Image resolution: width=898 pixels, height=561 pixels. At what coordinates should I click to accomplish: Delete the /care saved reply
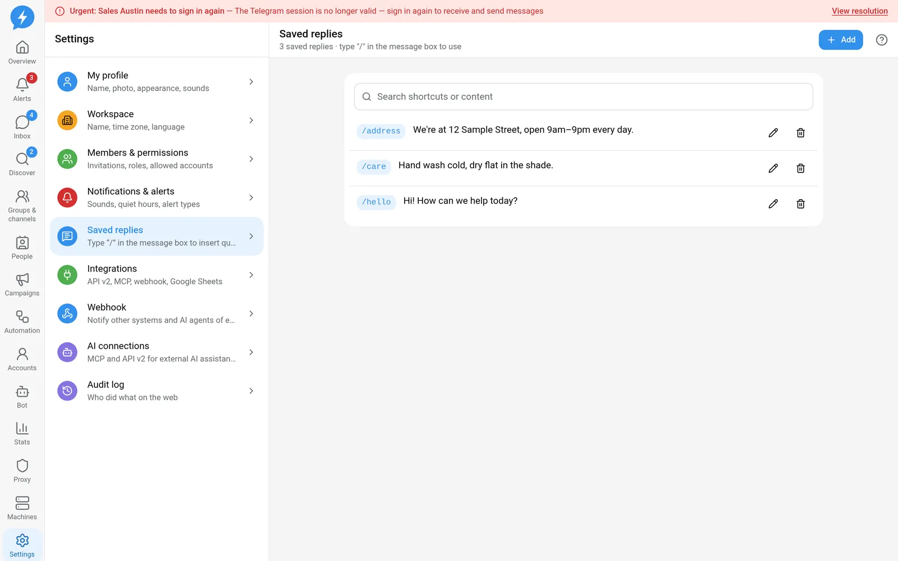[800, 168]
